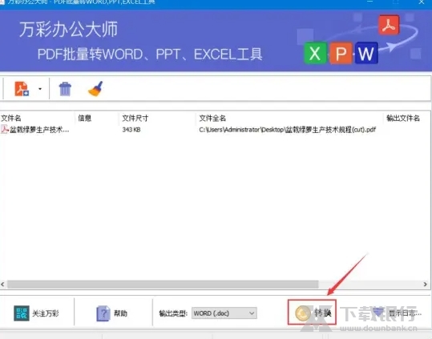Click the 输出文件名 column header
This screenshot has height=339, width=432.
pos(403,118)
